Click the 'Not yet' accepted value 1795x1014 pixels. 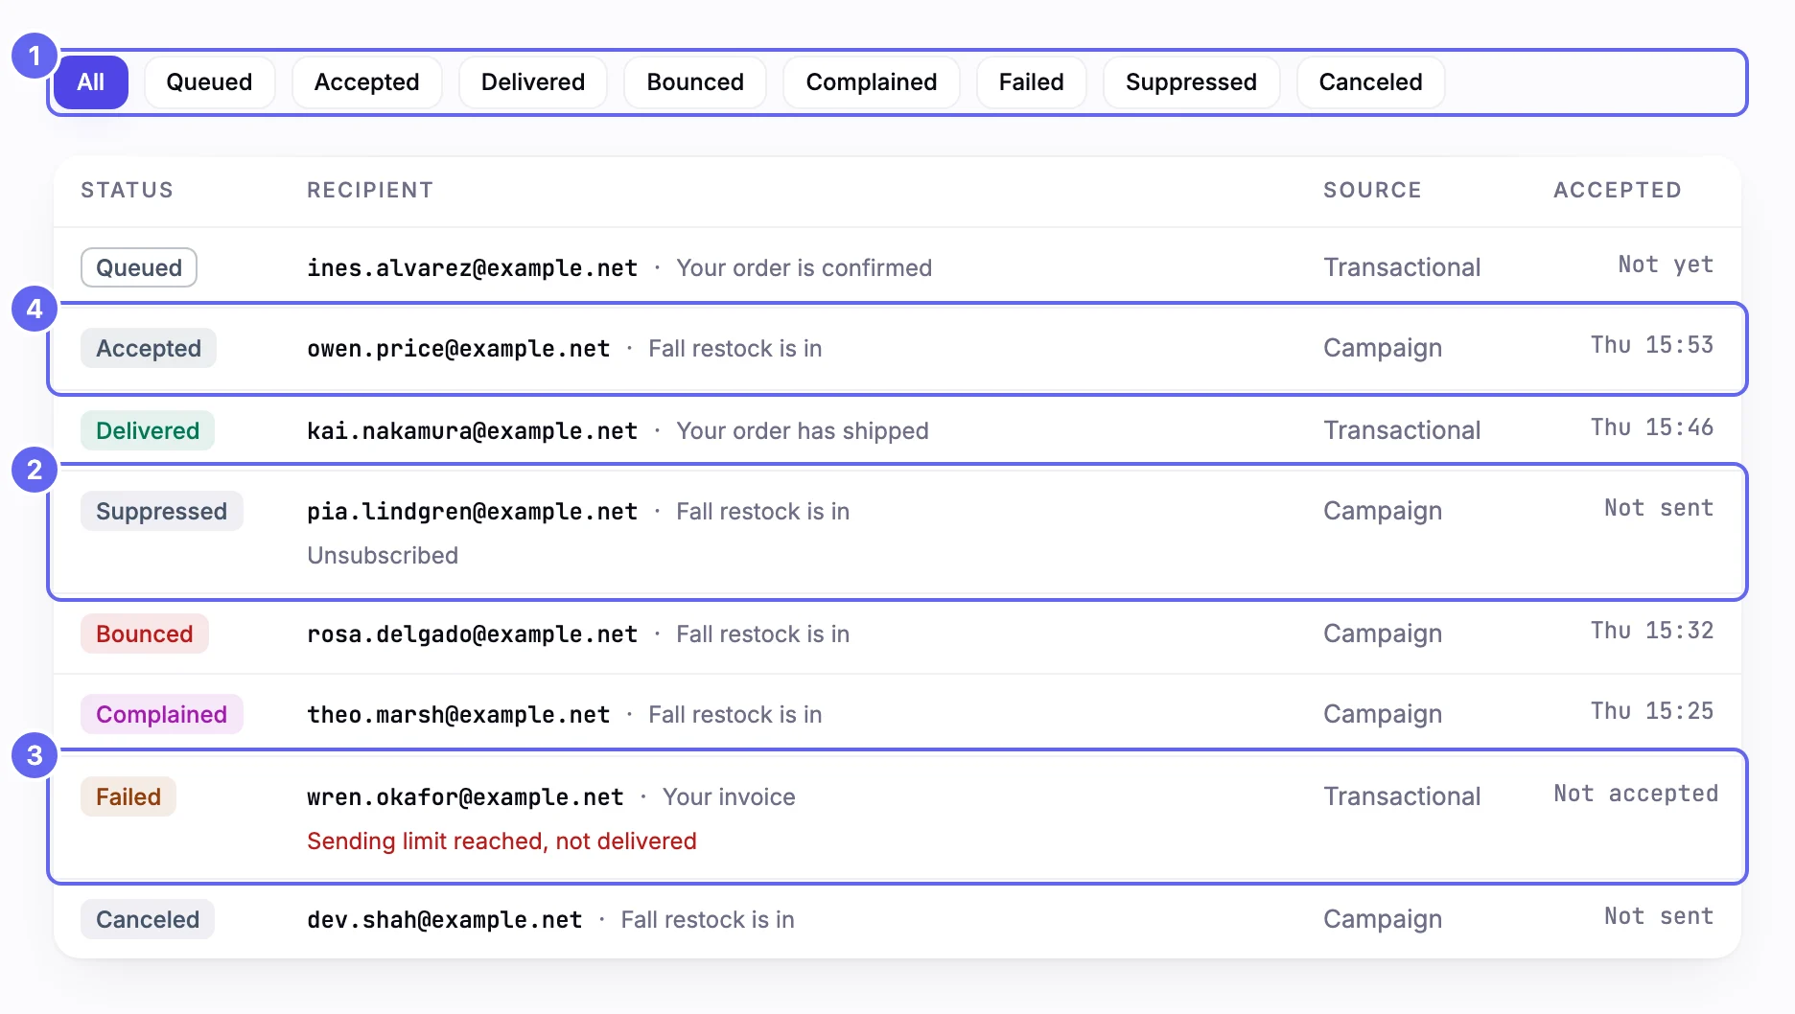(x=1666, y=265)
